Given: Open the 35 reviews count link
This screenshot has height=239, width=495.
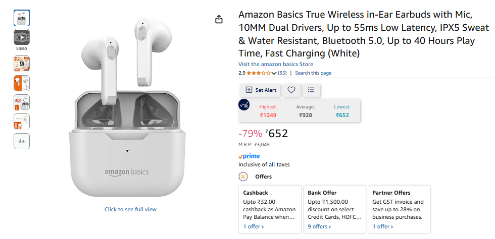Looking at the screenshot, I should click(282, 73).
